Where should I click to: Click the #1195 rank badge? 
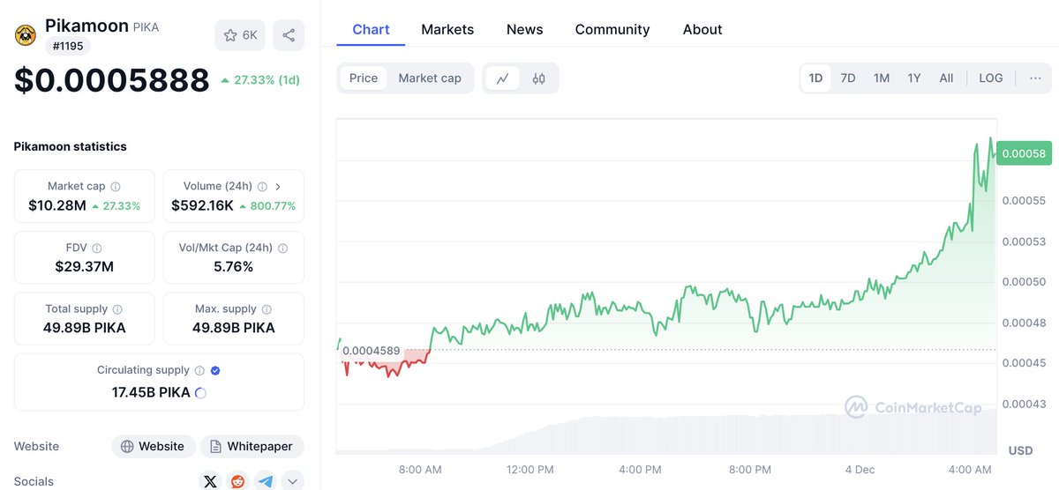tap(67, 46)
